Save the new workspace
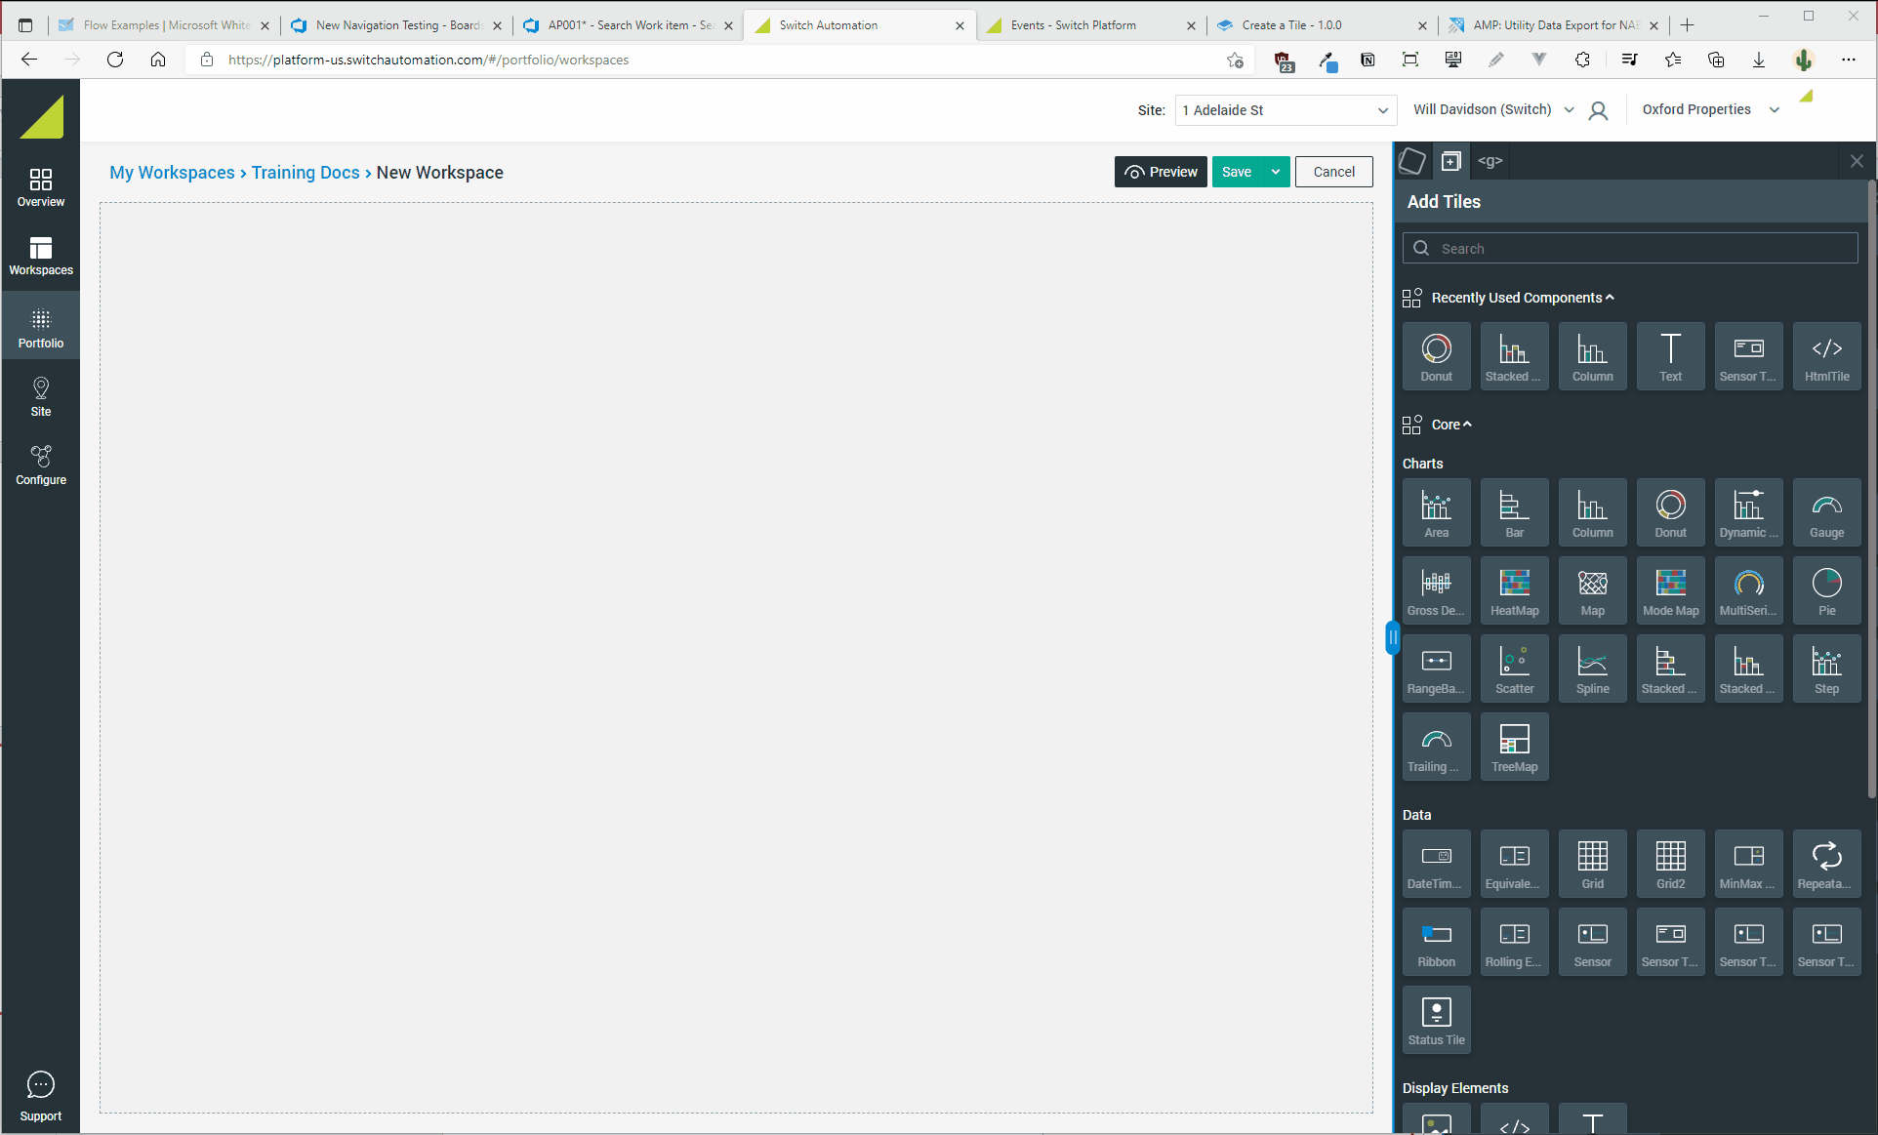Viewport: 1878px width, 1135px height. point(1237,172)
